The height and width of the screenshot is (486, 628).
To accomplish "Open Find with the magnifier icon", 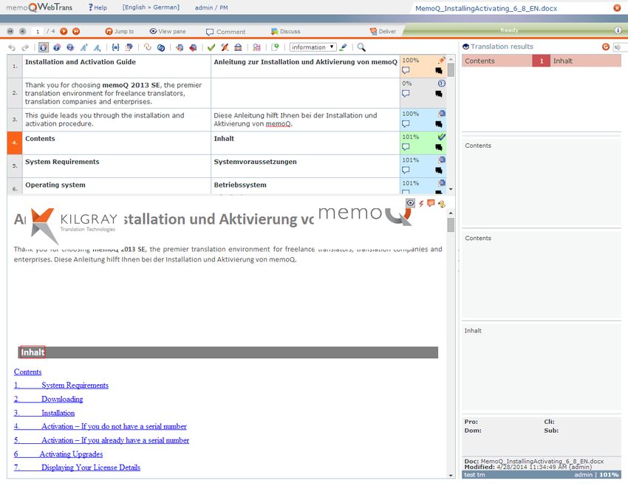I will [x=361, y=47].
